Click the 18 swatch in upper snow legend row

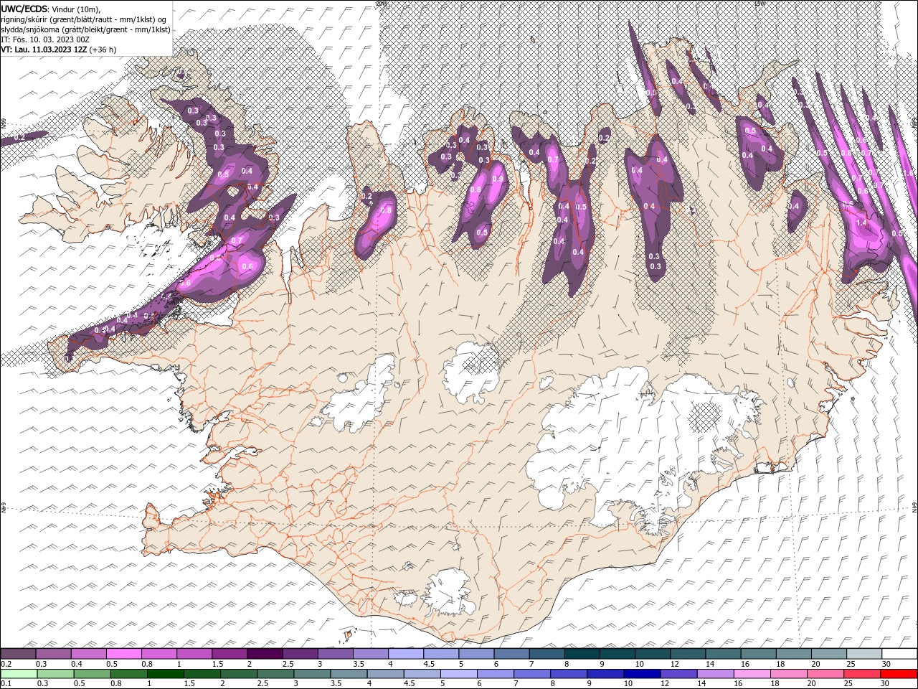(792, 654)
